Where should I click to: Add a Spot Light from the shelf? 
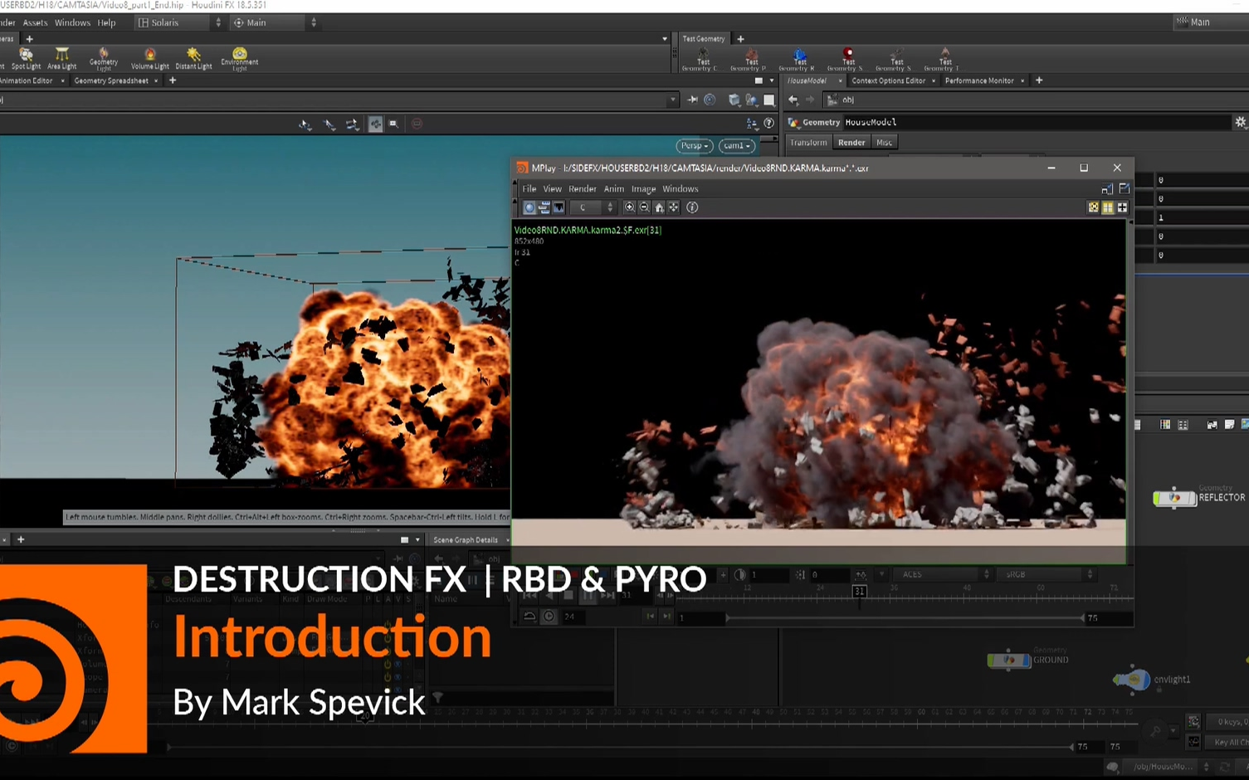coord(26,59)
